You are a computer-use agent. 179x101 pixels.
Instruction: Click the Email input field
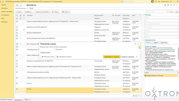104,8
